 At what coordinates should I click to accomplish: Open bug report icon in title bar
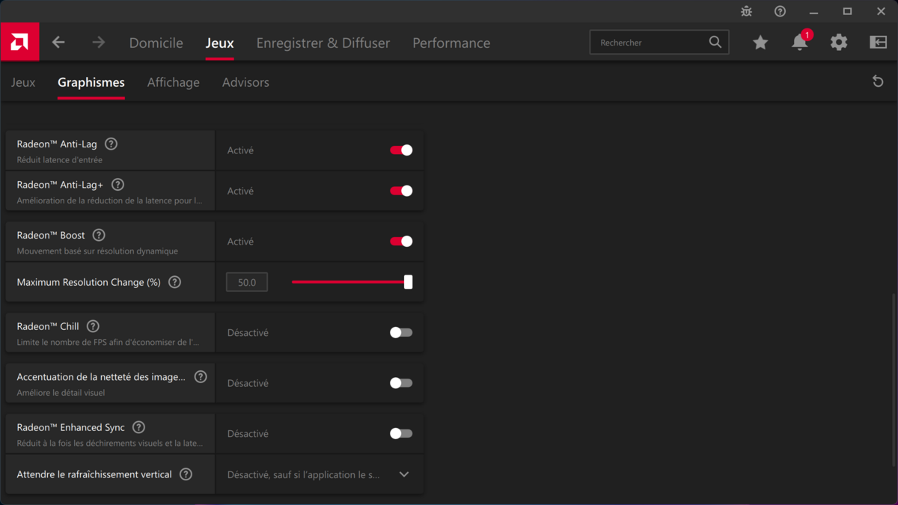[x=746, y=11]
